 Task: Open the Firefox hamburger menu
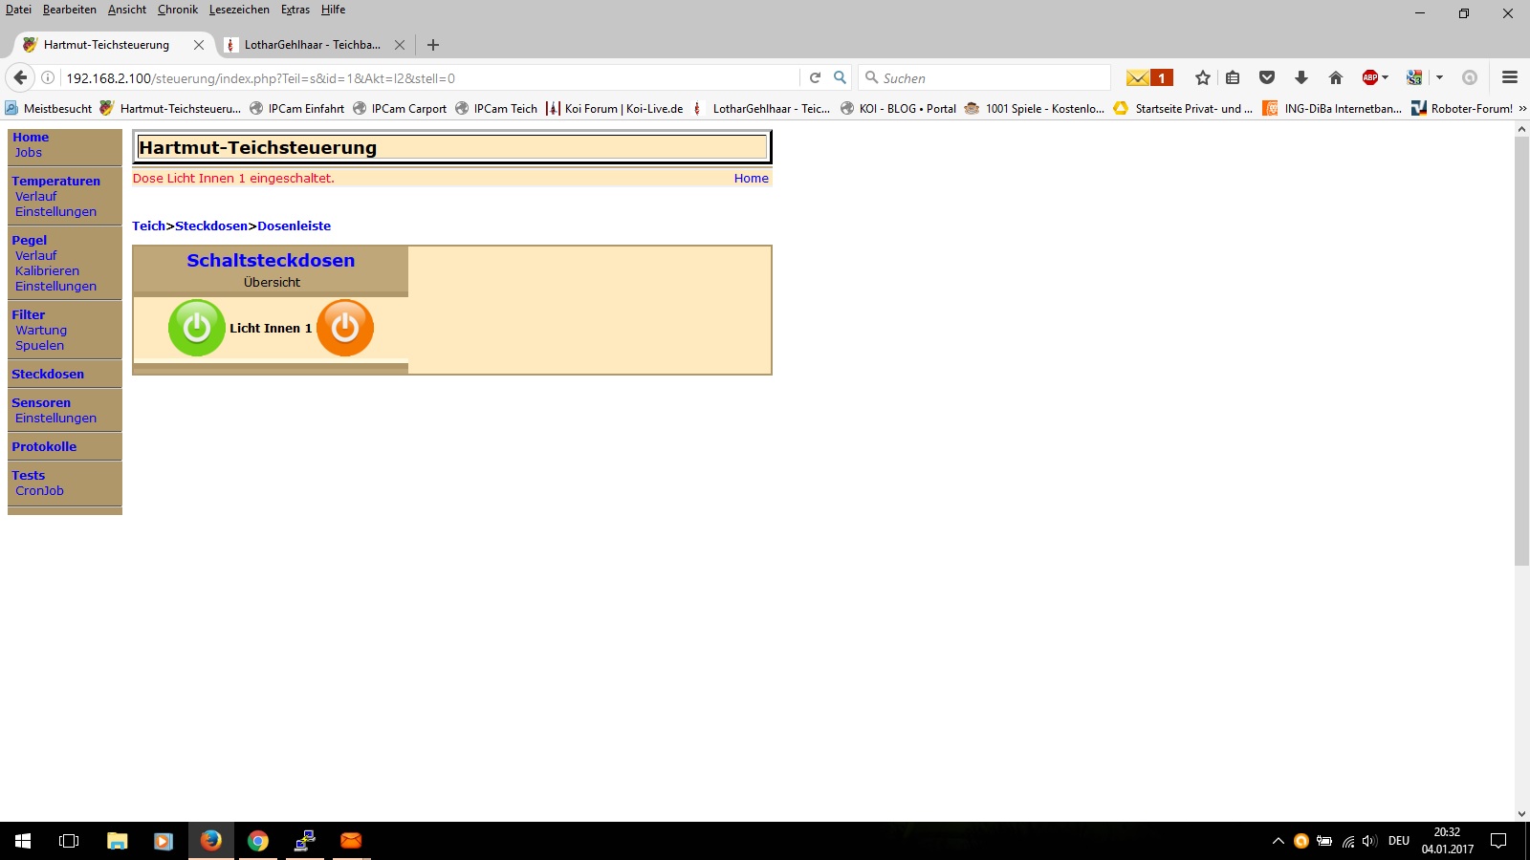pos(1510,78)
